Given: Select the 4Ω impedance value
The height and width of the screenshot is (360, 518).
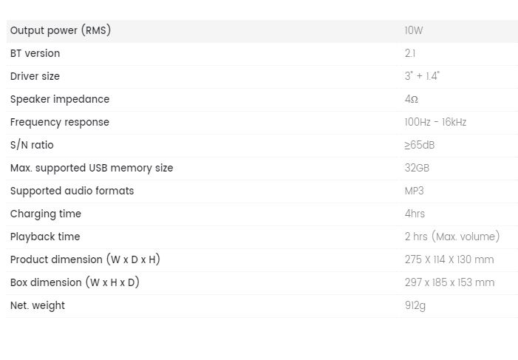Looking at the screenshot, I should click(x=412, y=99).
